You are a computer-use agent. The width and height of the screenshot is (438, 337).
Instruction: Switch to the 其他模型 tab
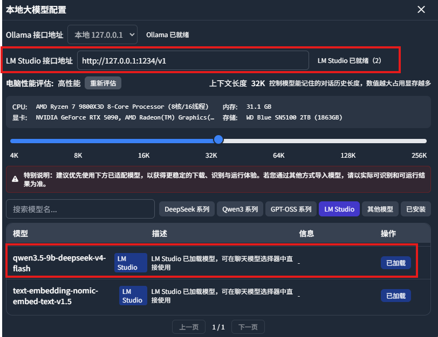[380, 209]
